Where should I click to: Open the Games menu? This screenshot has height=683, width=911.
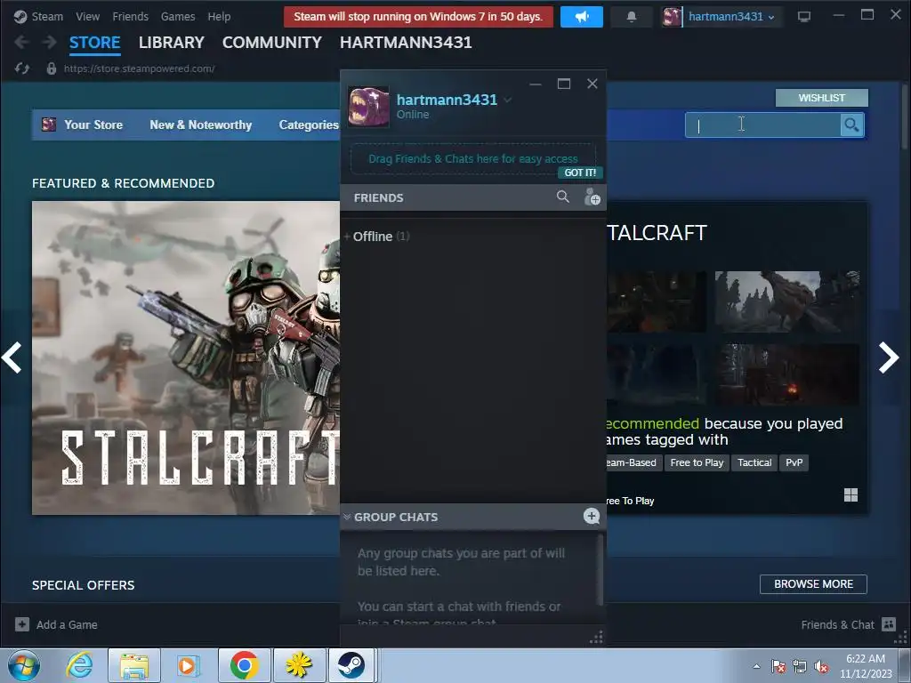[x=178, y=16]
